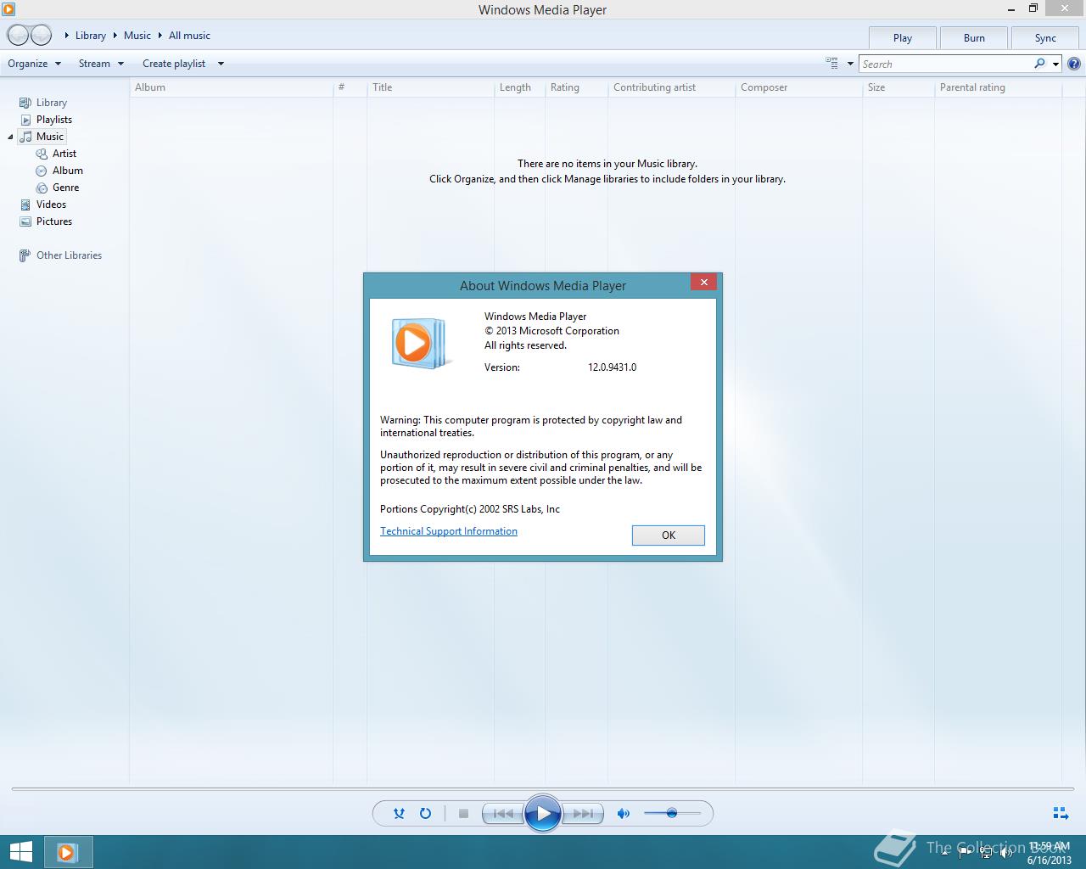Click the Stop button
The width and height of the screenshot is (1086, 869).
[x=463, y=813]
